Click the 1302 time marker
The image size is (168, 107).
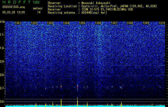tap(34, 23)
